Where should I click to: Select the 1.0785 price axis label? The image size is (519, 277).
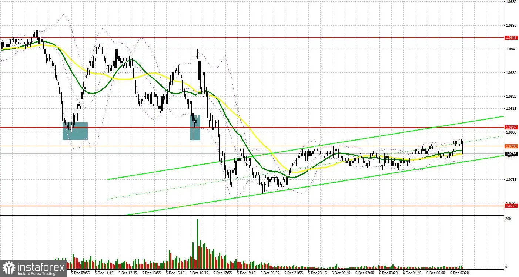[x=511, y=179]
